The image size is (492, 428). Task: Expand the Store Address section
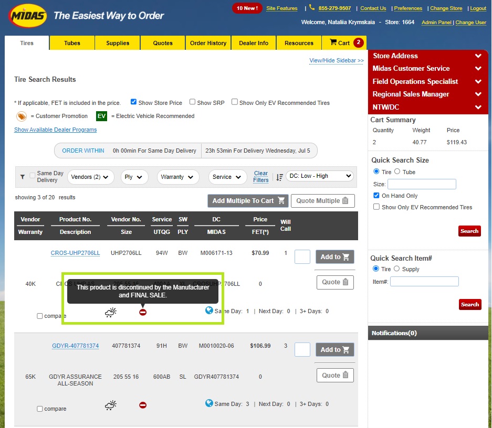click(x=427, y=56)
